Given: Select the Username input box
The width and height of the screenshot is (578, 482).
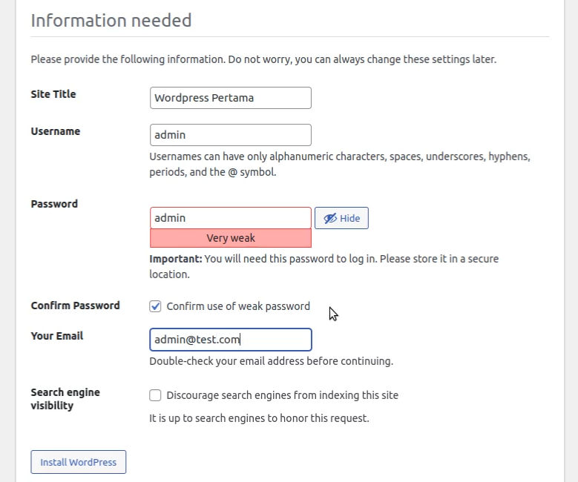Looking at the screenshot, I should pos(231,135).
